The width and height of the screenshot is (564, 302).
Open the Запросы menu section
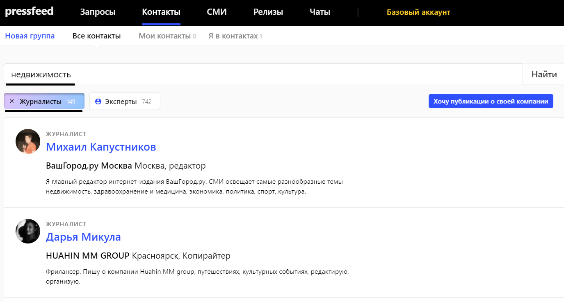click(98, 12)
